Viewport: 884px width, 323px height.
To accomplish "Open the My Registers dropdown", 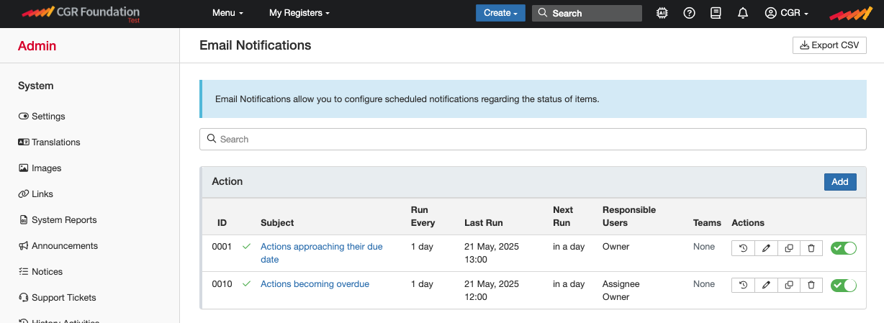I will pyautogui.click(x=299, y=13).
